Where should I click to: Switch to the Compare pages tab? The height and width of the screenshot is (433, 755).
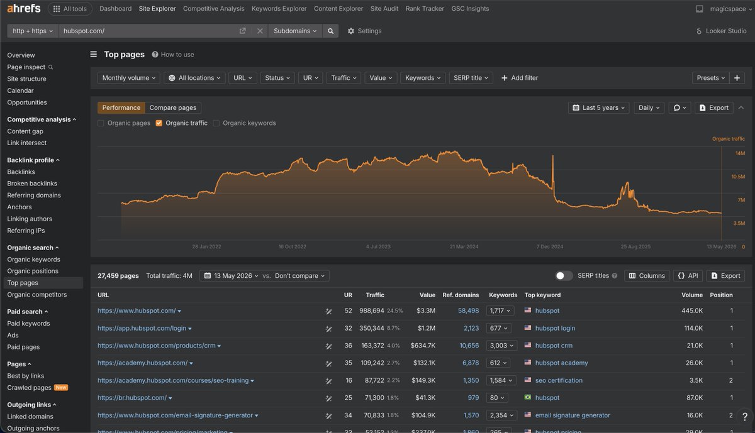[173, 107]
